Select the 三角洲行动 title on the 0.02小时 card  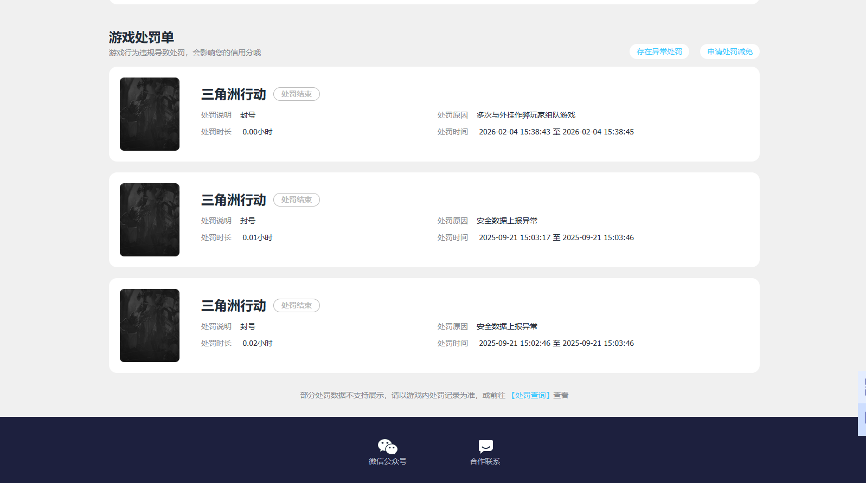234,306
